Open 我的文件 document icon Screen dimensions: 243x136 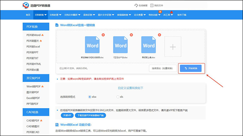pos(152,6)
